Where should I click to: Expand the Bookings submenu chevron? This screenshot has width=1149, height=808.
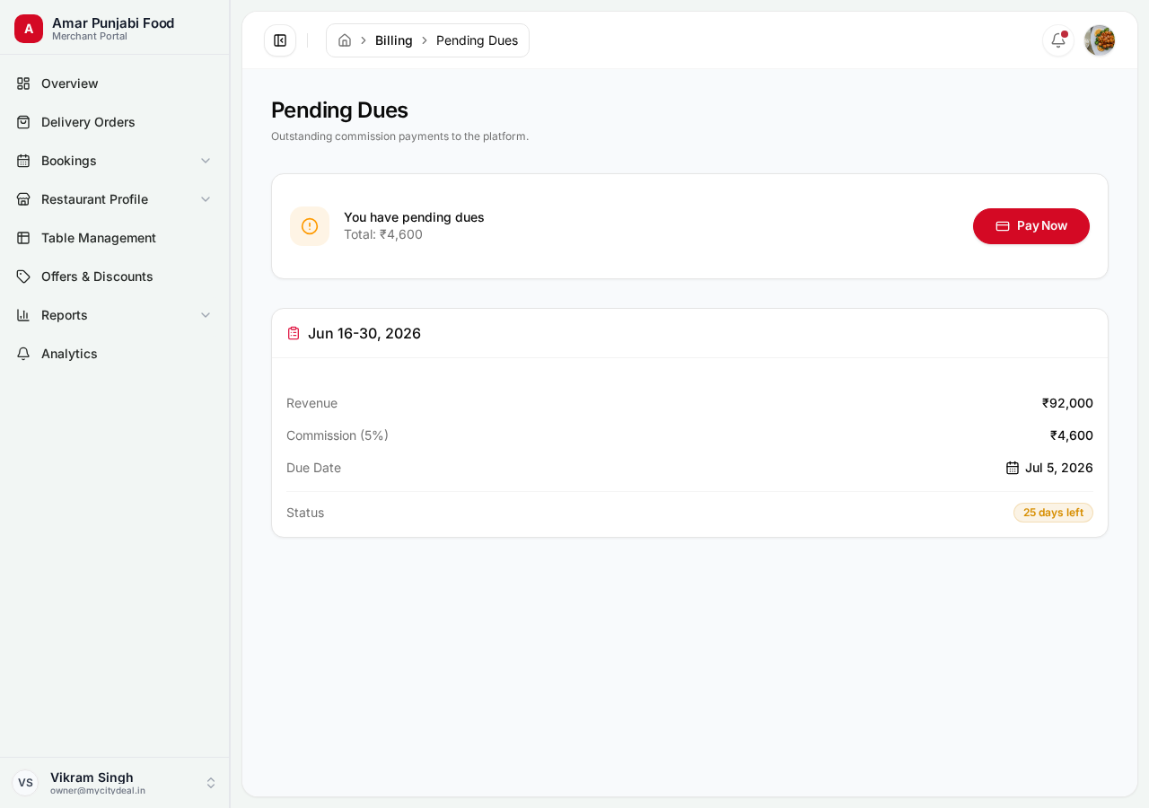click(x=206, y=161)
